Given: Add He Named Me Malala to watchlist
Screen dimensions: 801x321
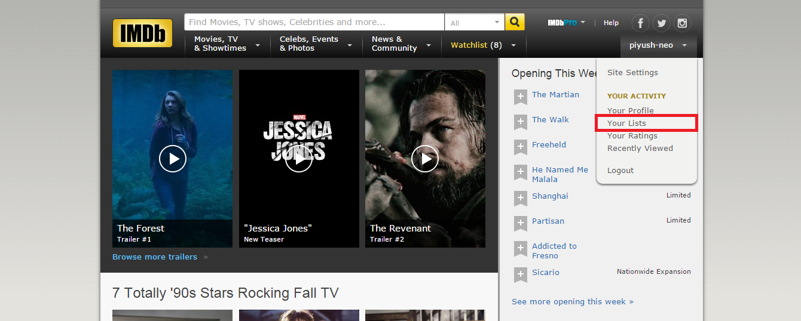Looking at the screenshot, I should (521, 174).
